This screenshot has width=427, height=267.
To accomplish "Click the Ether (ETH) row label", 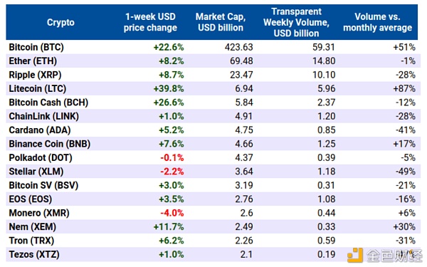I will 33,61.
